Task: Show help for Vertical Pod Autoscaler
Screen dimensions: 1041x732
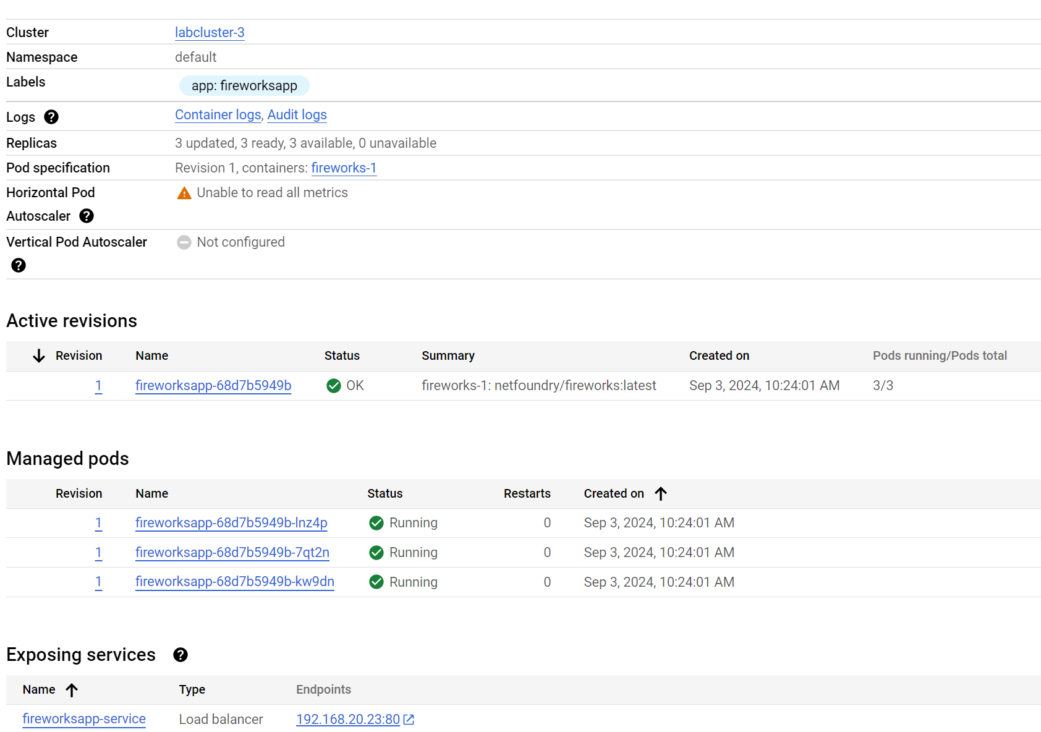Action: (x=19, y=265)
